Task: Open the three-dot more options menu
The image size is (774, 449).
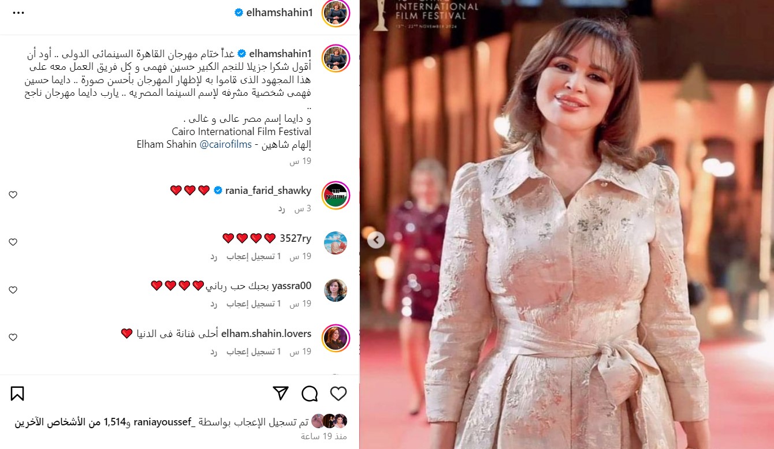Action: click(x=18, y=12)
